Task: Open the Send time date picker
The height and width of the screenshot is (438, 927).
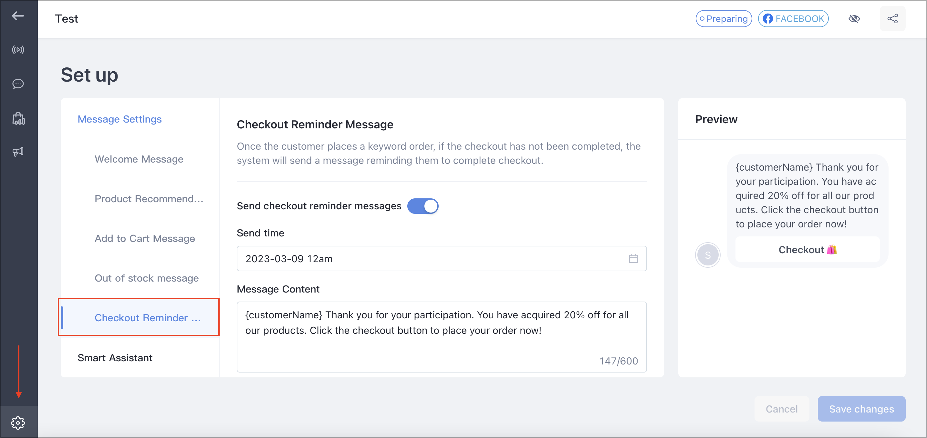Action: [441, 258]
